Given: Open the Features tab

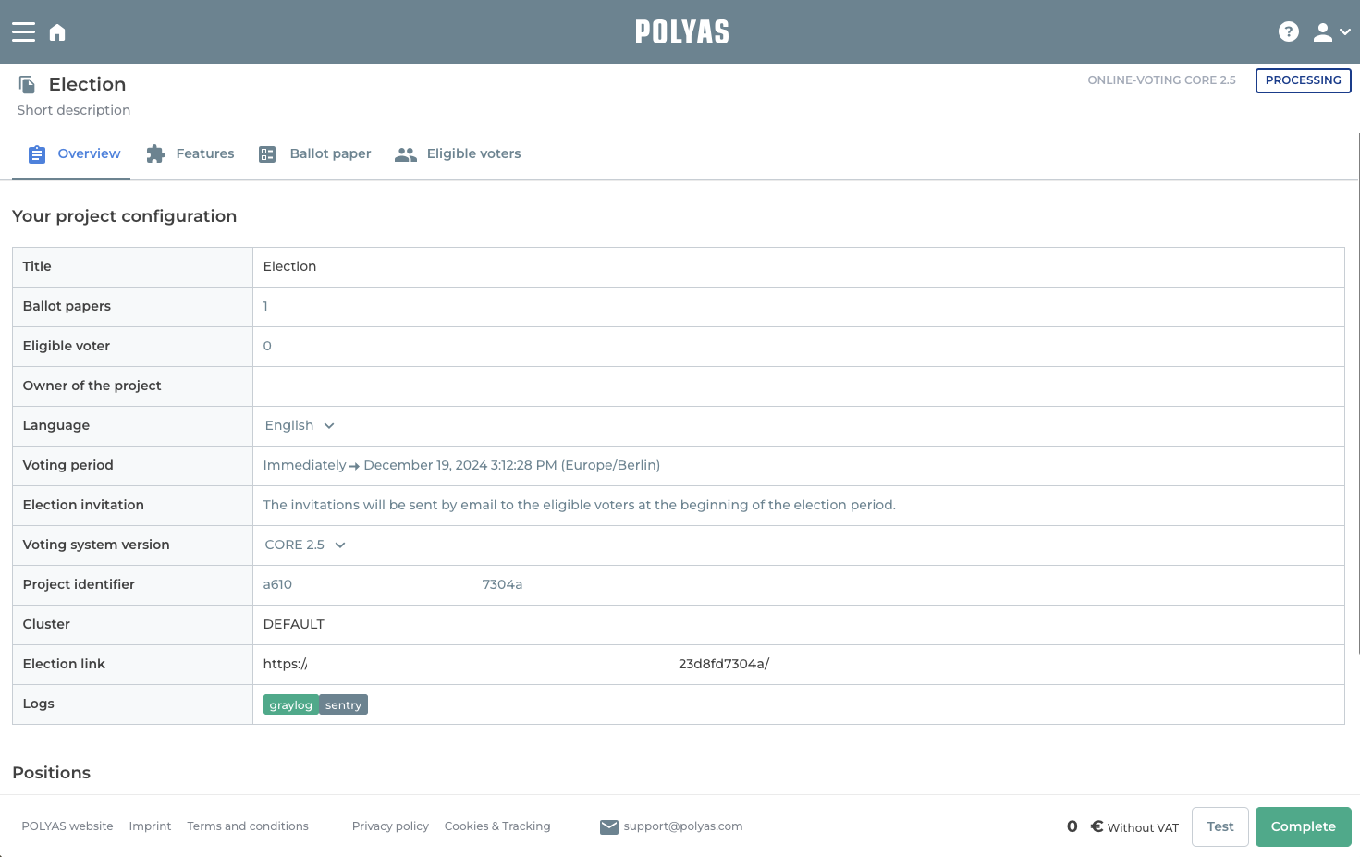Looking at the screenshot, I should (x=204, y=153).
